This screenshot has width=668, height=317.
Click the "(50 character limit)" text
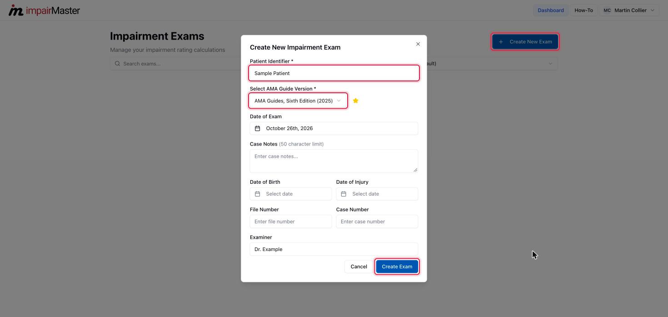[301, 144]
